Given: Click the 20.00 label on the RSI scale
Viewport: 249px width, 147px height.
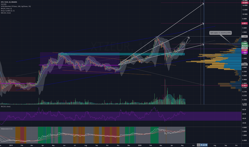Looking at the screenshot, I should pyautogui.click(x=244, y=123).
